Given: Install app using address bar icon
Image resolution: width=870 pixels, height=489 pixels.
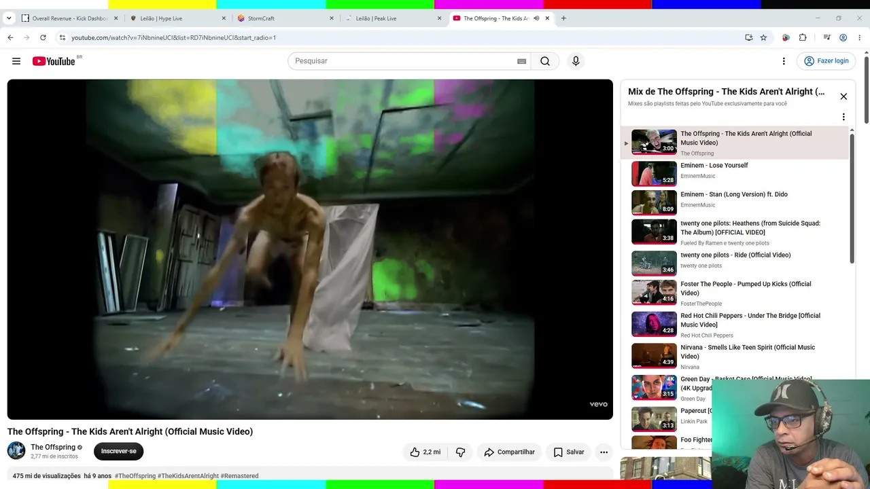Looking at the screenshot, I should 748,37.
